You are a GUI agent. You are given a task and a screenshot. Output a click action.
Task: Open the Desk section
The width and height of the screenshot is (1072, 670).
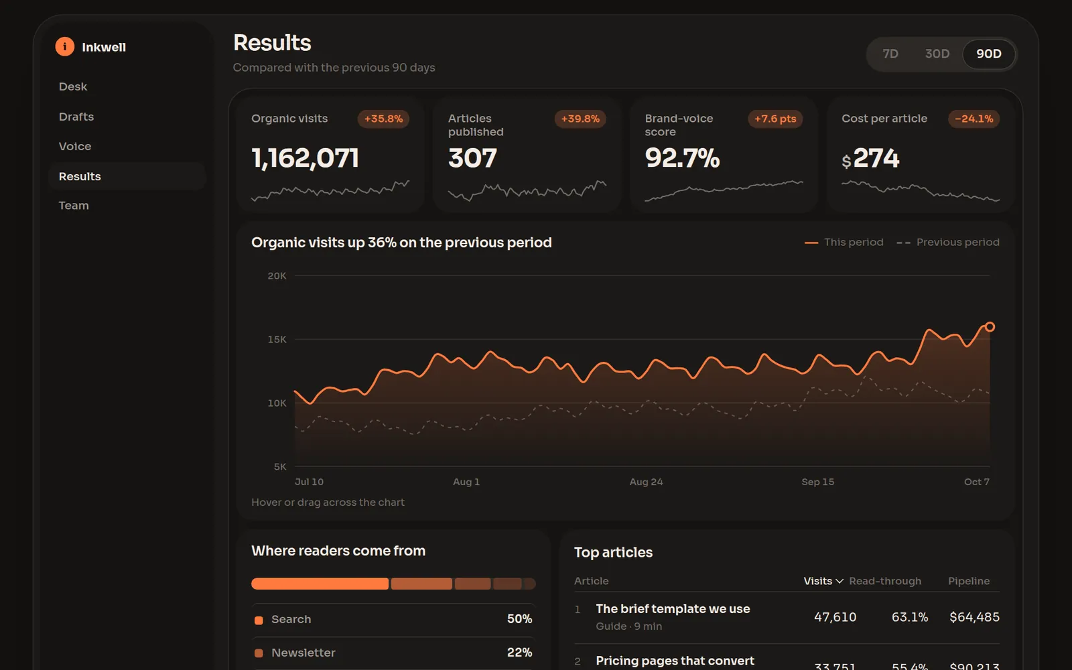pos(127,86)
